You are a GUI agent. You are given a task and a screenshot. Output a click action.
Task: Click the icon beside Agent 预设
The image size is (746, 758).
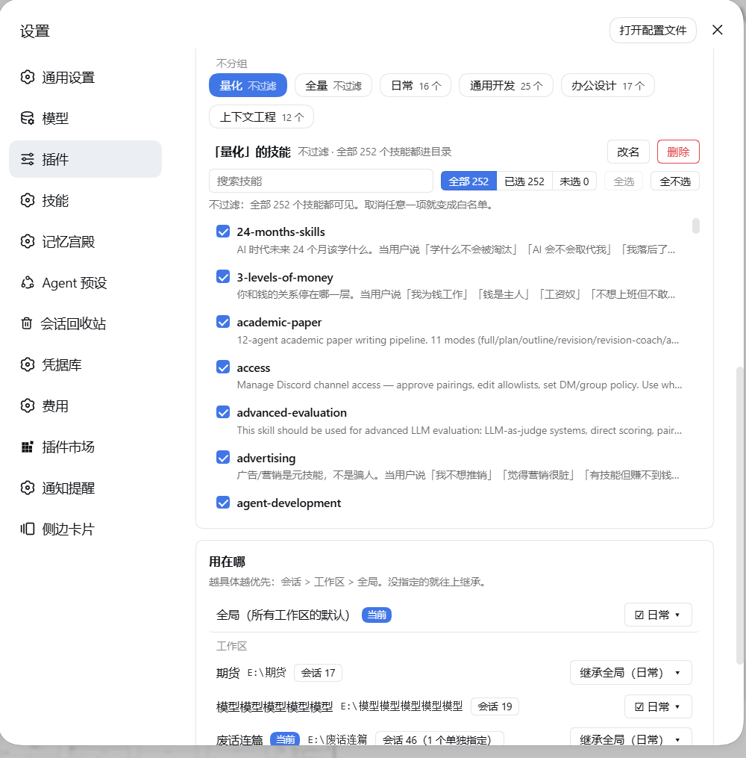point(28,282)
